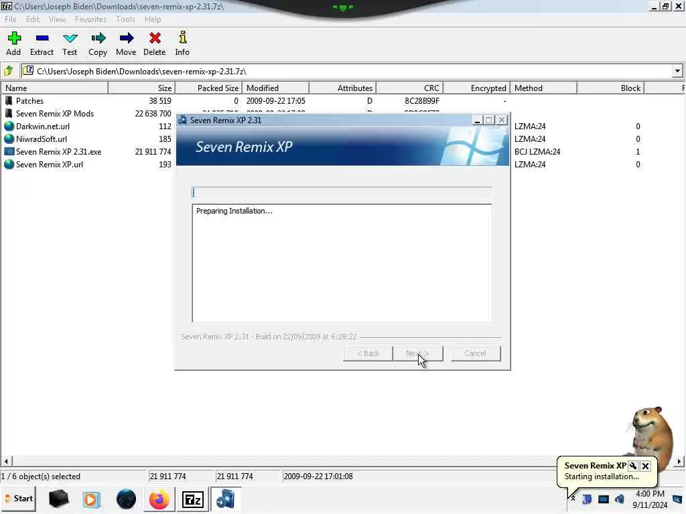Screen dimensions: 686x514
Task: Switch to 7-Zip taskbar button
Action: click(193, 499)
